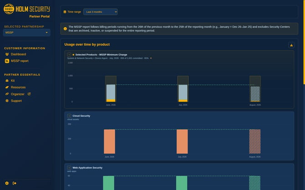Click the hatched August 2026 Selected Products bar

pos(255,94)
